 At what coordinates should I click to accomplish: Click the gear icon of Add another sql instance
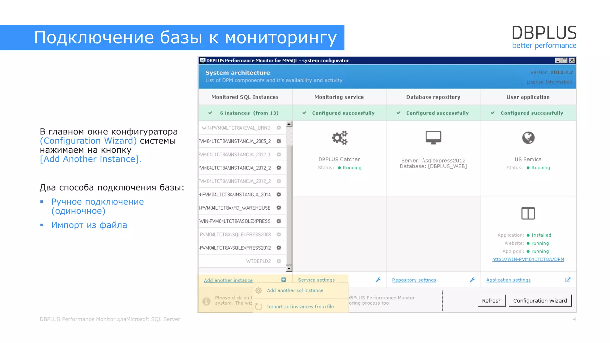(x=259, y=291)
